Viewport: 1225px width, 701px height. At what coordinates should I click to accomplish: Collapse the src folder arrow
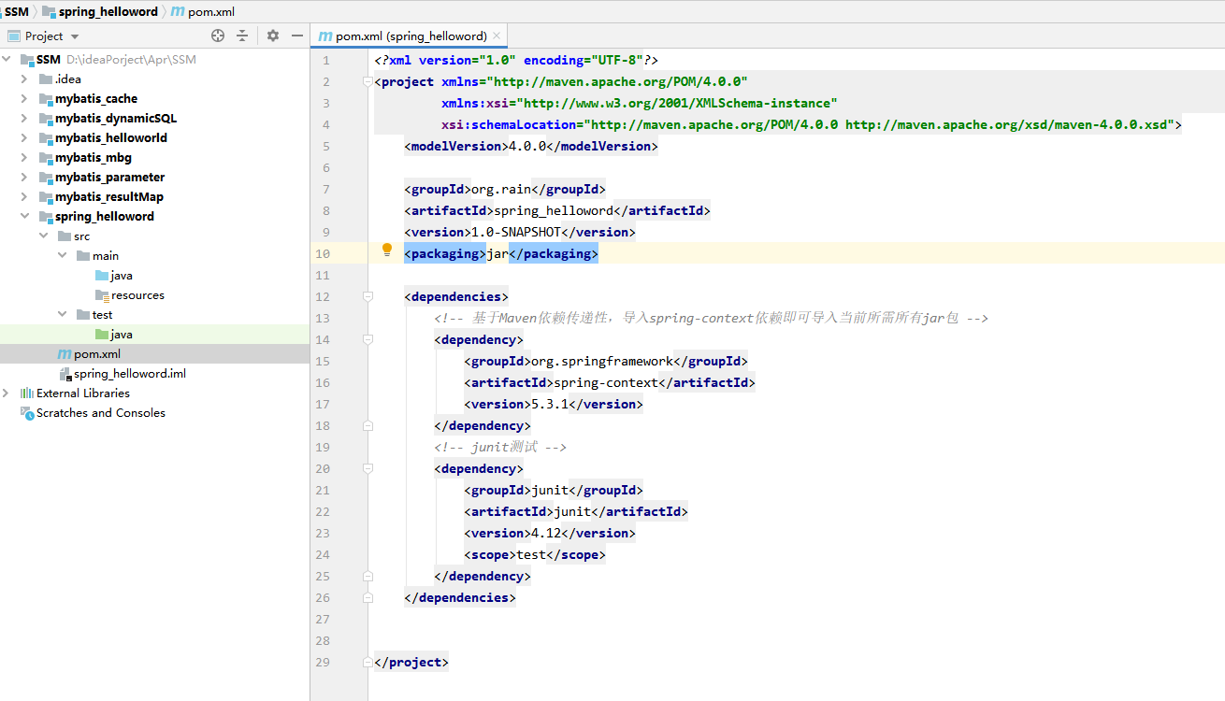(x=44, y=236)
